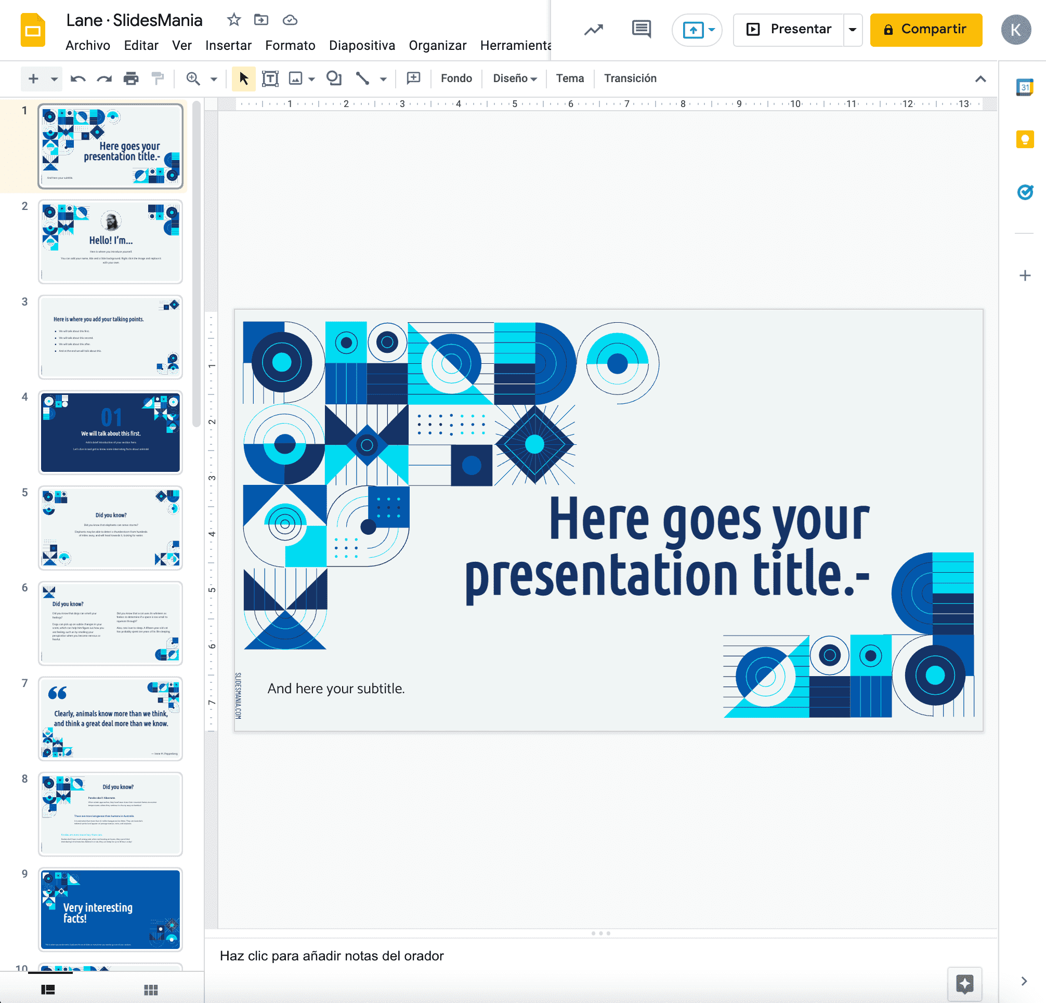
Task: Open the Insertar menu
Action: pyautogui.click(x=228, y=45)
